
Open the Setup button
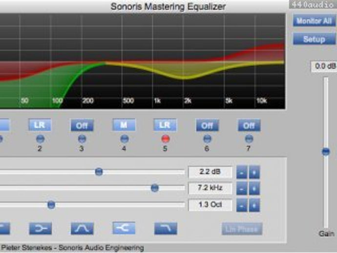[x=314, y=39]
